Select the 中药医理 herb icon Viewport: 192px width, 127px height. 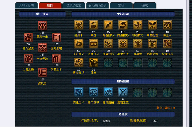(x=153, y=25)
